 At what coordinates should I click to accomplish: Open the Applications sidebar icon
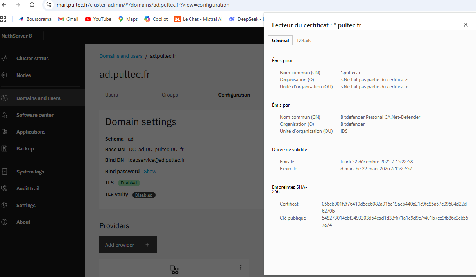4,132
